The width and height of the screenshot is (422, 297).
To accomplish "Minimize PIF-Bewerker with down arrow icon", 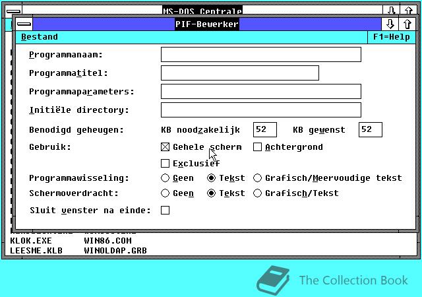I will [x=390, y=24].
